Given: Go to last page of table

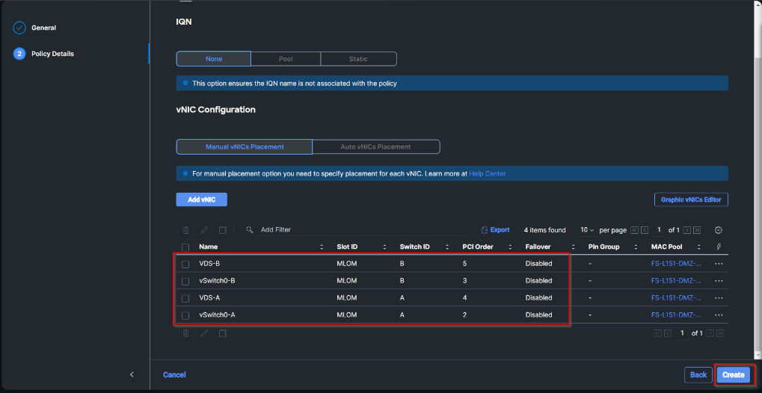Looking at the screenshot, I should [697, 230].
